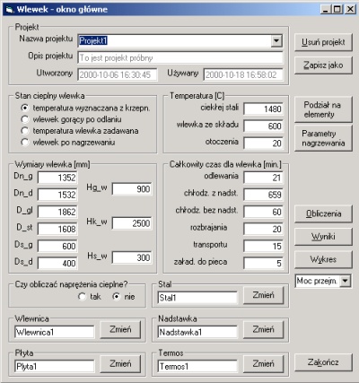Viewport: 359px width, 383px height.
Task: Maximize the Wlewek window
Action: [337, 9]
